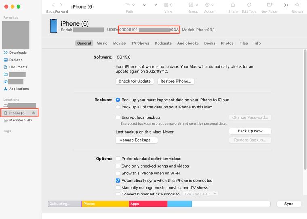307x219 pixels.
Task: Click the Model: iPhone13,1 text
Action: click(x=198, y=30)
